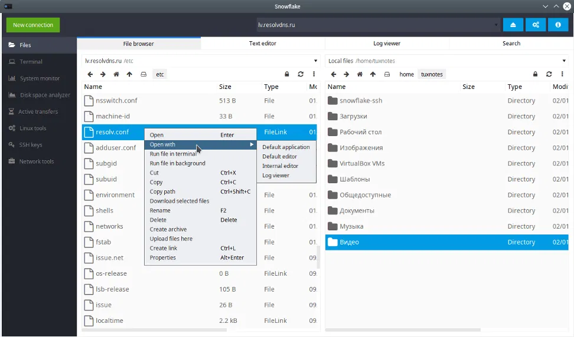Select the snowflake-ssh folder
Screen dimensions: 574x337
click(x=446, y=101)
